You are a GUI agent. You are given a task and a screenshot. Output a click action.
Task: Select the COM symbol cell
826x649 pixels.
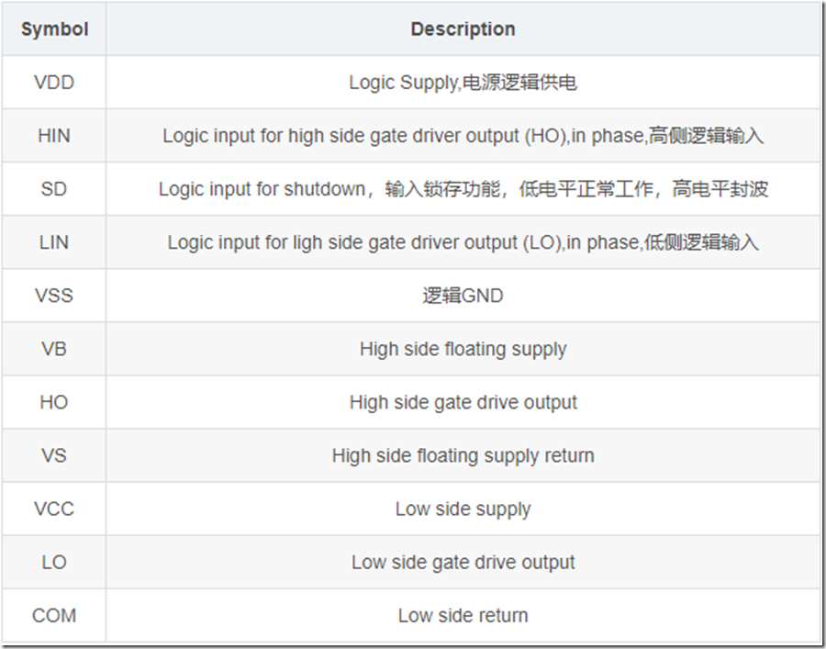[x=54, y=615]
